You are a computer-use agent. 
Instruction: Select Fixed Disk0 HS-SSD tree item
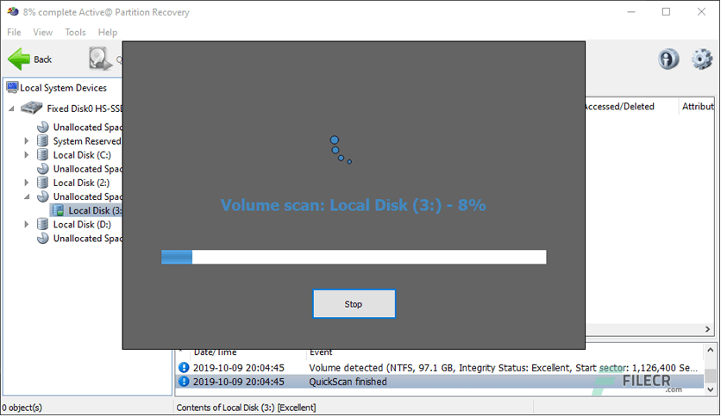[85, 109]
